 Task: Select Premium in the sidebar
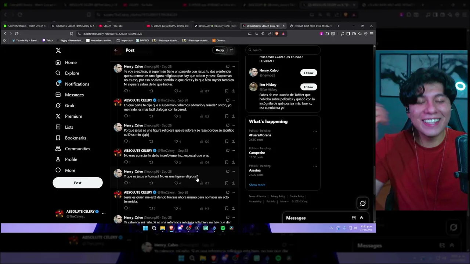pos(69,116)
